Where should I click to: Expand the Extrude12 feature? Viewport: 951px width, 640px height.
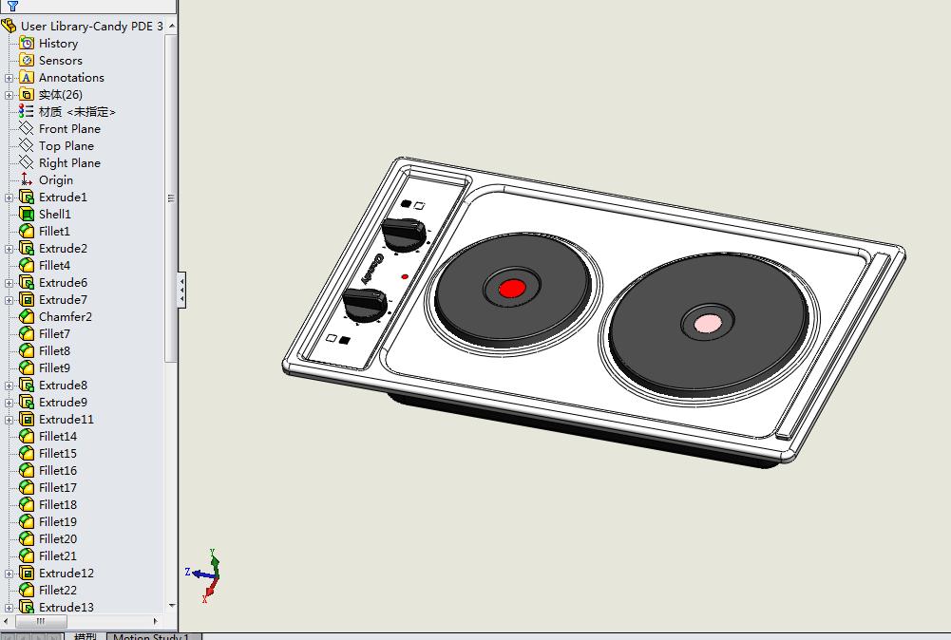coord(9,574)
